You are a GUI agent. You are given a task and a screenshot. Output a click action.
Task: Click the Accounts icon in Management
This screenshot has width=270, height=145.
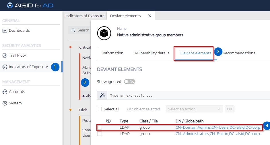pyautogui.click(x=5, y=92)
